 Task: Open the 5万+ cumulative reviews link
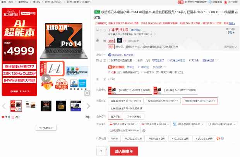pos(231,32)
